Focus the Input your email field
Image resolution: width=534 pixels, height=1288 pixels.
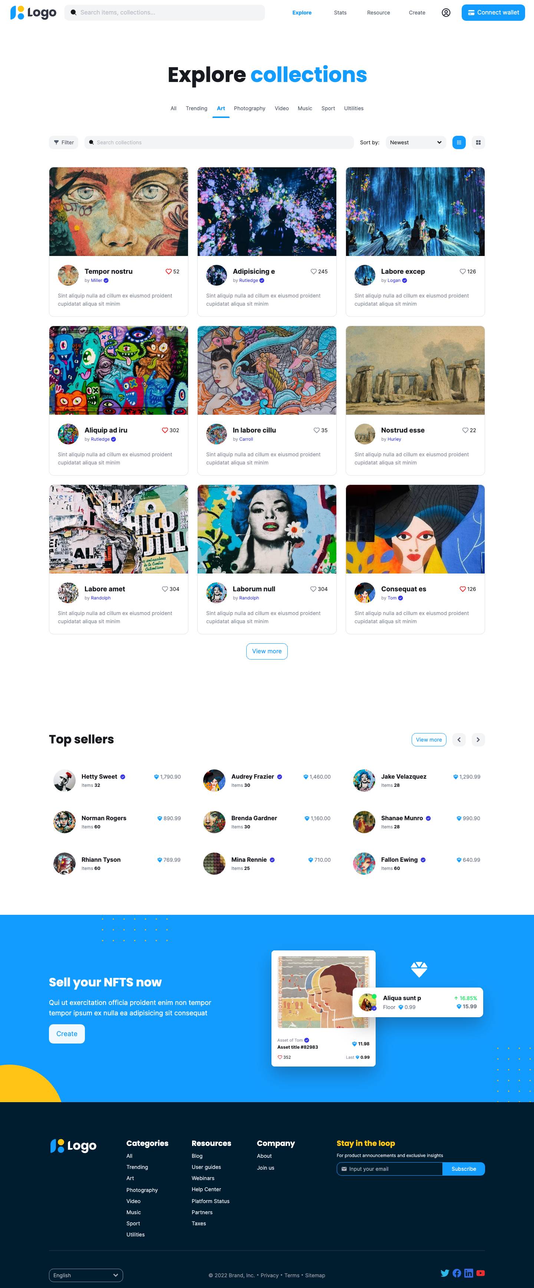click(389, 1169)
